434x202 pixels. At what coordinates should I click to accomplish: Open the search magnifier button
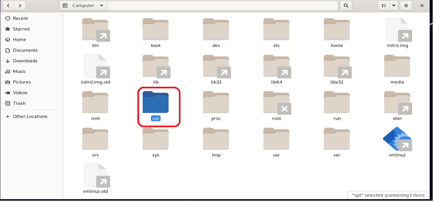pos(346,5)
